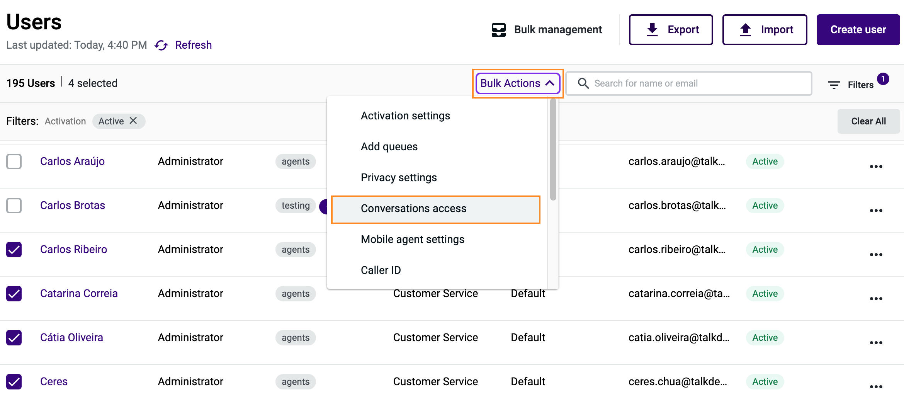Collapse the Bulk Actions dropdown
Screen dimensions: 904x408
click(517, 83)
